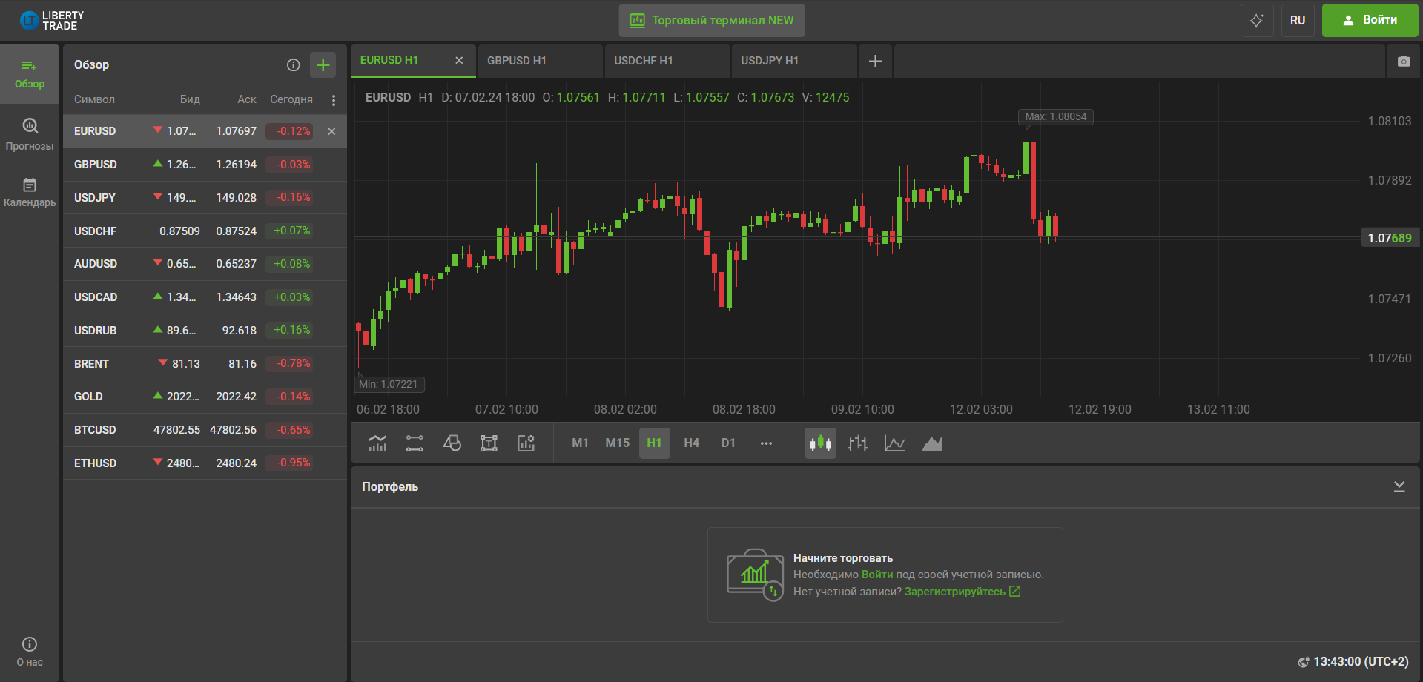Open more timeframes ellipsis menu

pos(766,443)
